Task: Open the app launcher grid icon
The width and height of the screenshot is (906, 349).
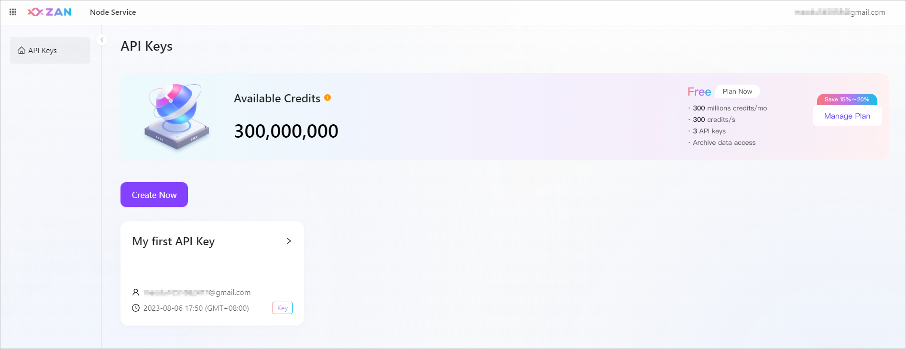Action: (13, 12)
